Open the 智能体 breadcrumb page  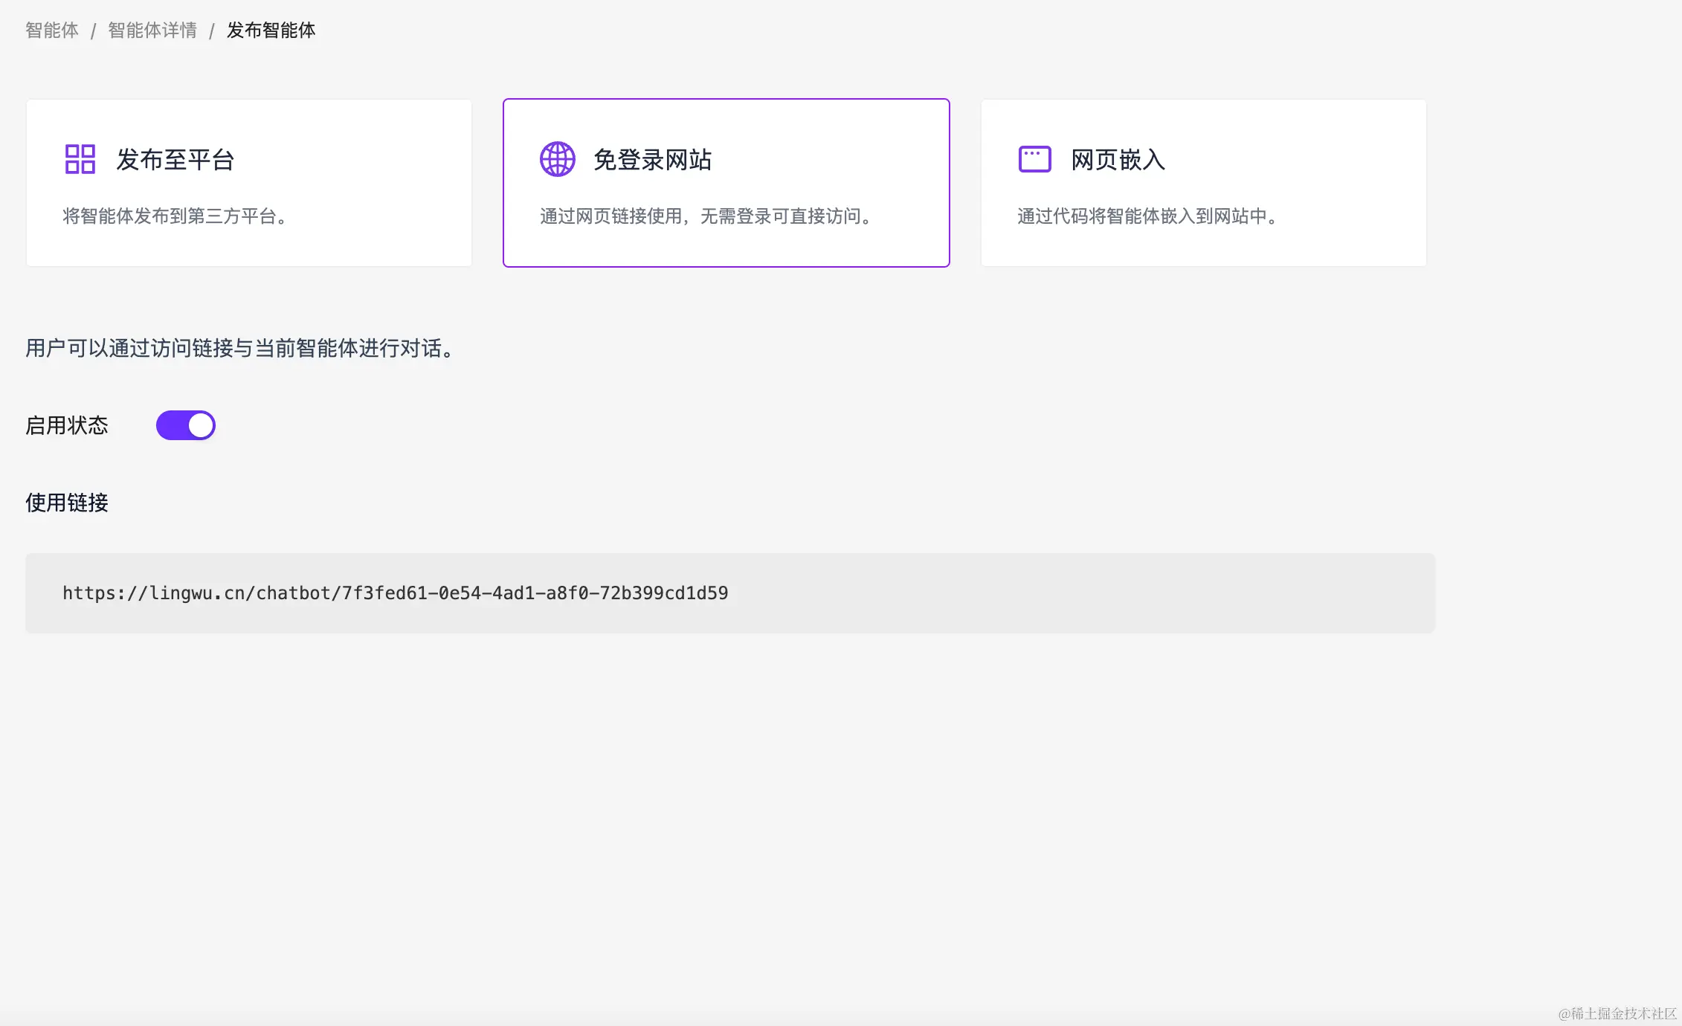(x=51, y=30)
